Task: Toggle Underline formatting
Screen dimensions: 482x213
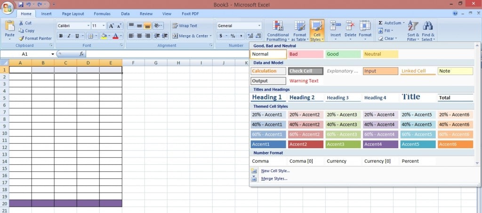Action: pos(77,36)
